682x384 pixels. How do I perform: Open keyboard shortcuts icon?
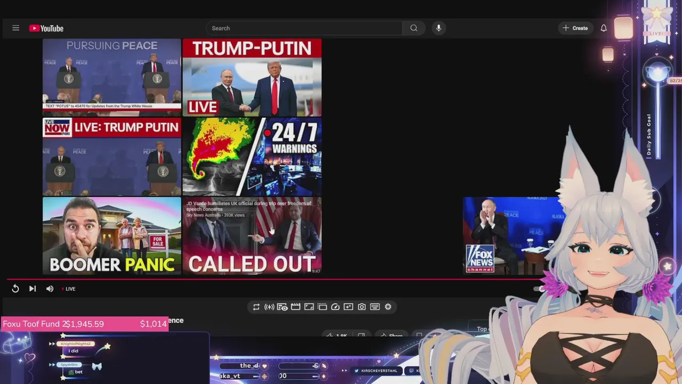(x=375, y=307)
